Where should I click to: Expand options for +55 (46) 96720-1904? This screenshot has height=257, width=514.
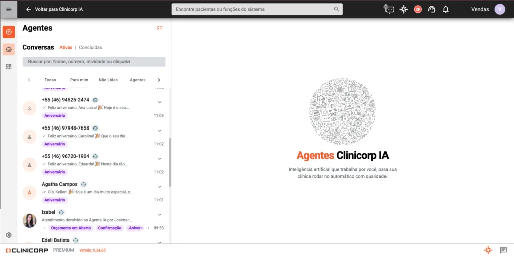pos(160,158)
